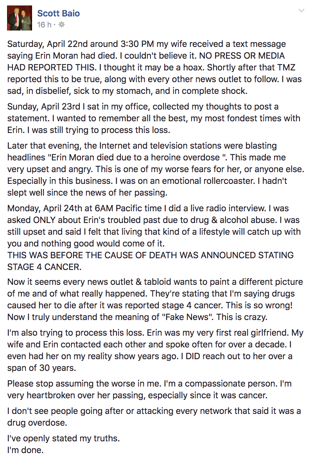Click the paragraph starting 'Please stop assuming'

[149, 389]
